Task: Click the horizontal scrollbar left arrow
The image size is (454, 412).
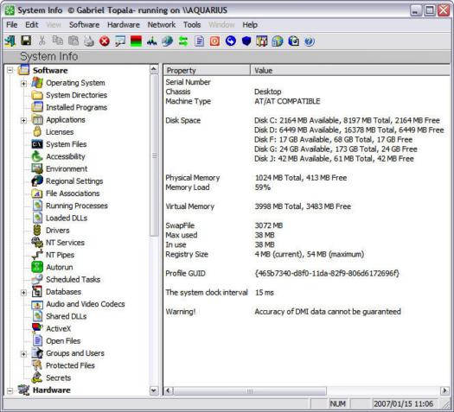Action: tap(169, 390)
